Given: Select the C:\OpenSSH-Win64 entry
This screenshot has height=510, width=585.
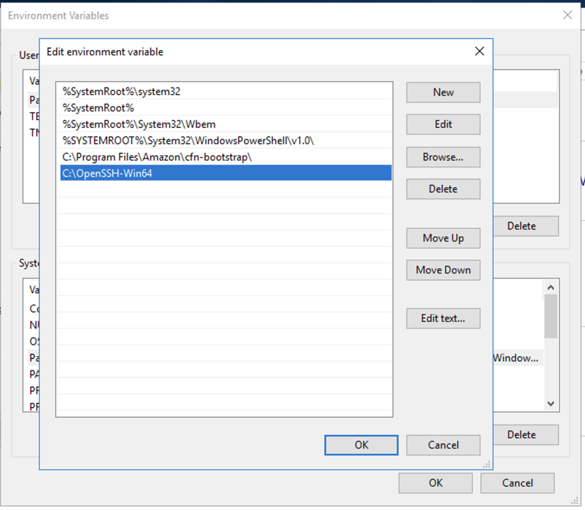Looking at the screenshot, I should [226, 173].
